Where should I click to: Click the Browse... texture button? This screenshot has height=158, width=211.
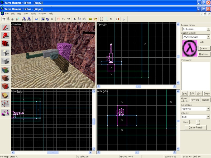[204, 48]
